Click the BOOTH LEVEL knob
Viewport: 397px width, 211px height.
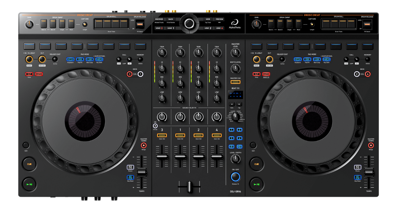point(235,68)
